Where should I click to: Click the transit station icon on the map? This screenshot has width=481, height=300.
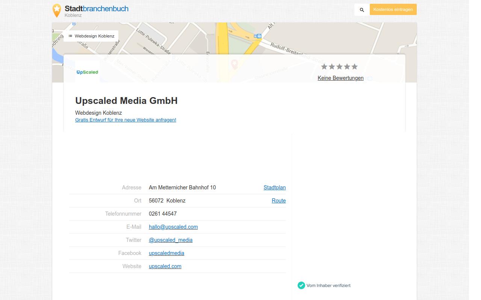[257, 36]
